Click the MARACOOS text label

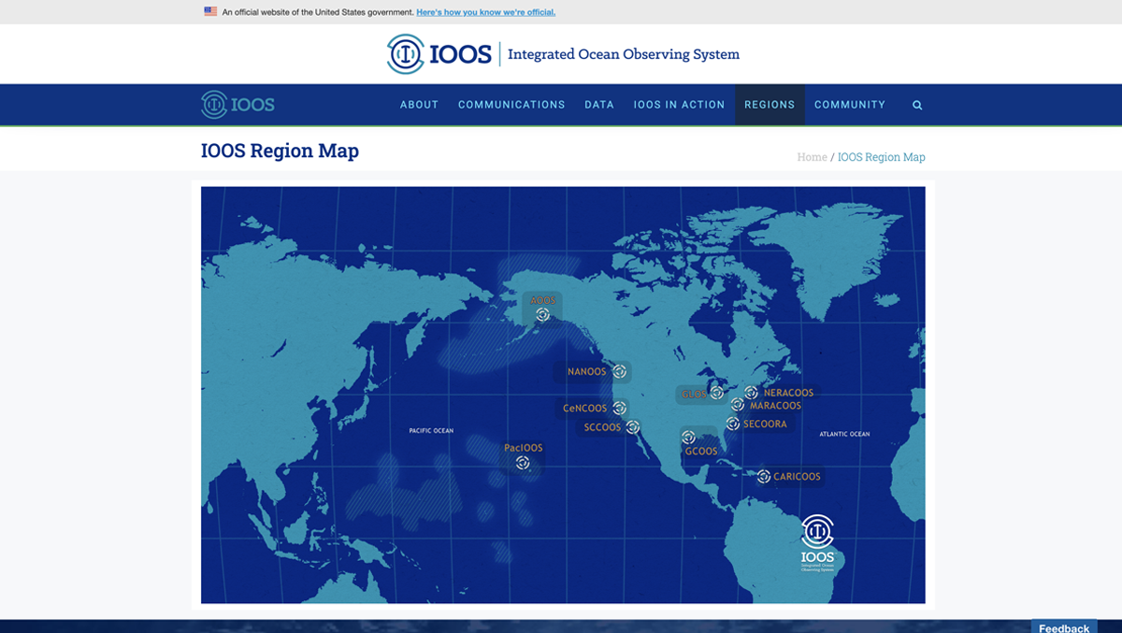[776, 406]
